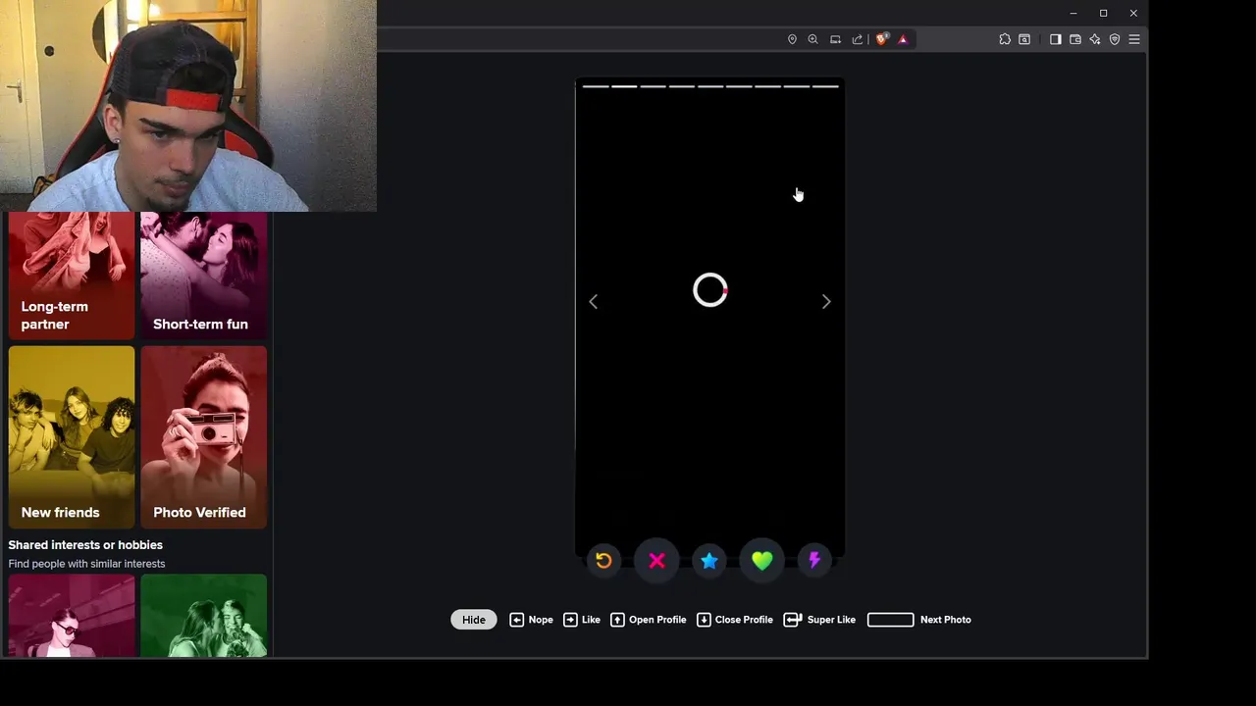The width and height of the screenshot is (1256, 706).
Task: Open the Long-term partner card
Action: 72,276
